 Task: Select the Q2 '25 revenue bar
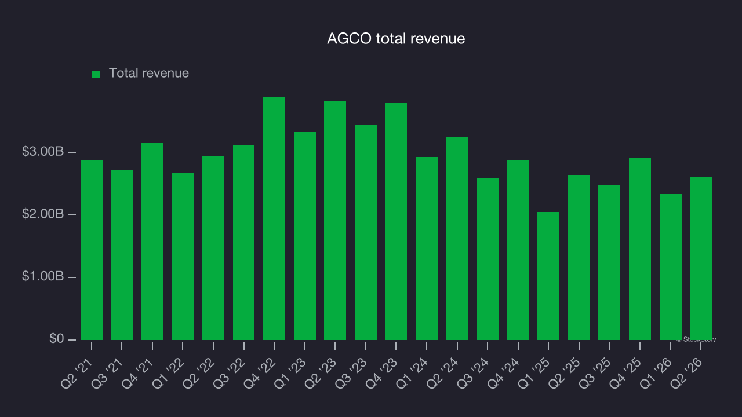[579, 258]
